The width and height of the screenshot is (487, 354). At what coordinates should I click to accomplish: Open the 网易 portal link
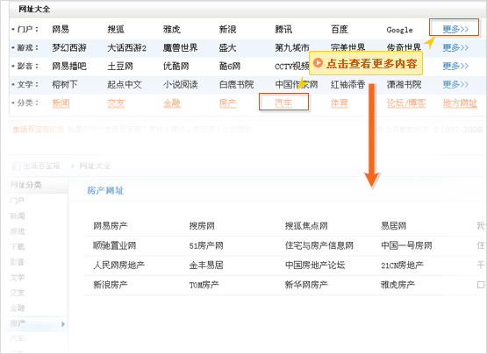pos(61,29)
